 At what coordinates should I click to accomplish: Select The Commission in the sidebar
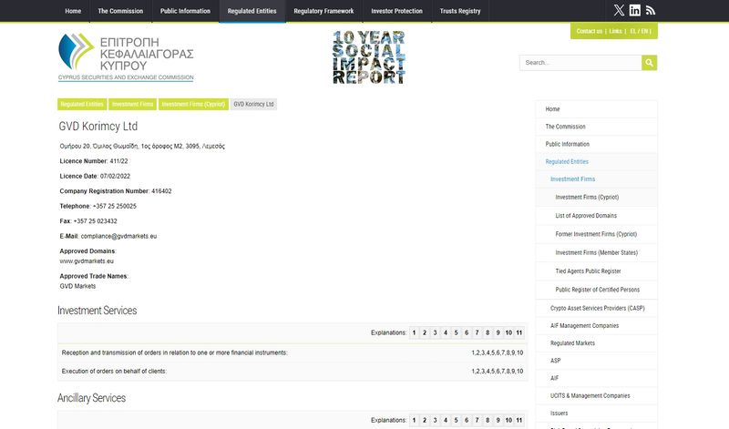point(597,127)
